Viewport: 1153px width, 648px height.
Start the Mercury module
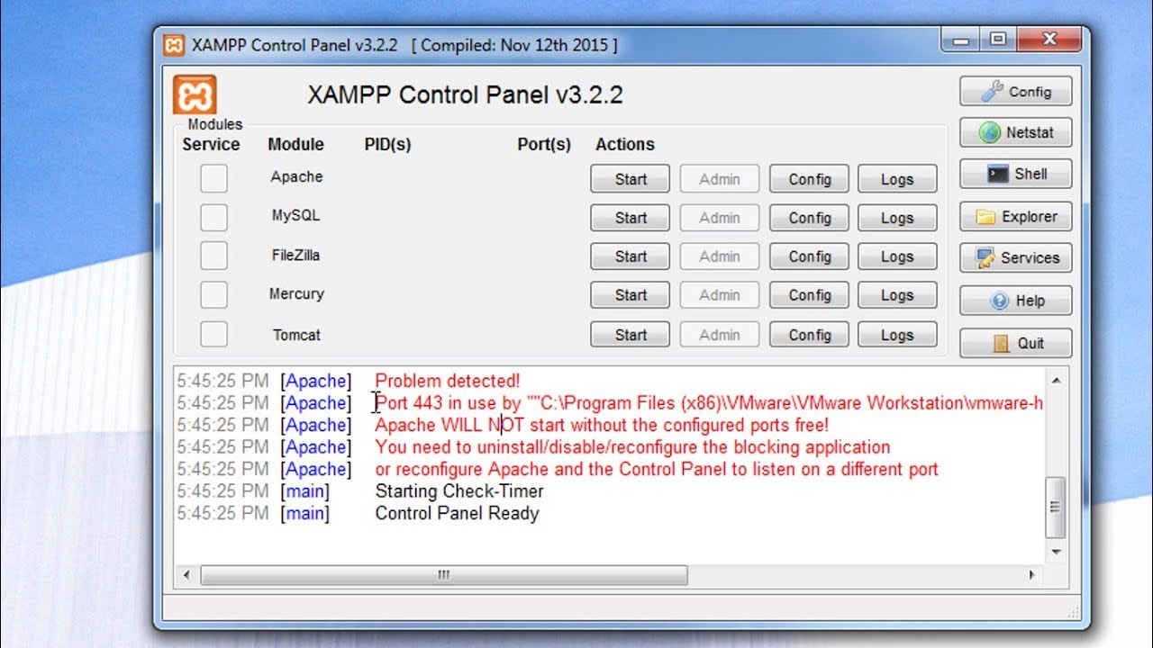(631, 295)
